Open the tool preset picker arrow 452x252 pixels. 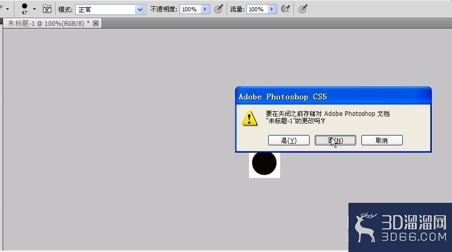coord(7,9)
